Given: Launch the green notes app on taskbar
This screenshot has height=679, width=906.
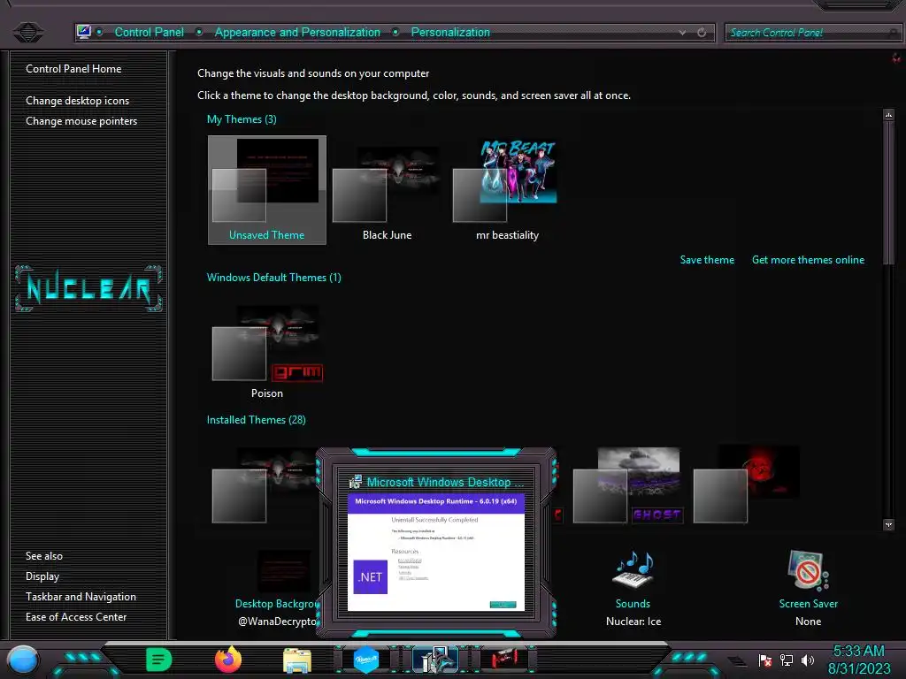Looking at the screenshot, I should click(159, 660).
